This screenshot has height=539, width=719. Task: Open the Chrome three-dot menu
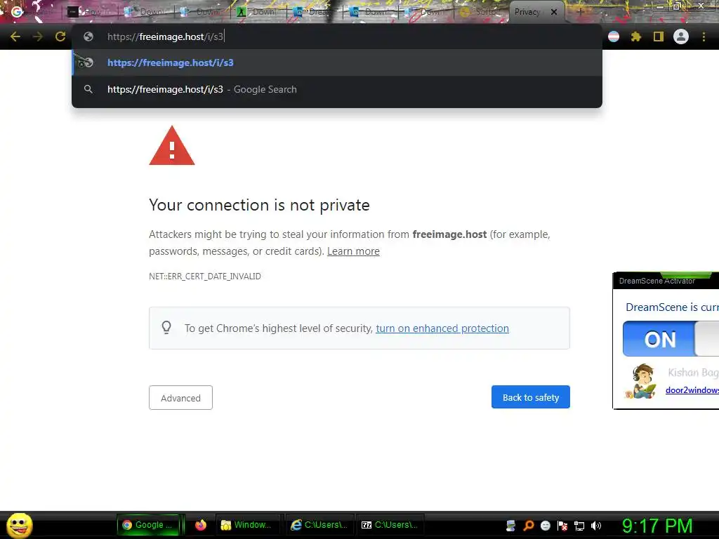pyautogui.click(x=704, y=36)
